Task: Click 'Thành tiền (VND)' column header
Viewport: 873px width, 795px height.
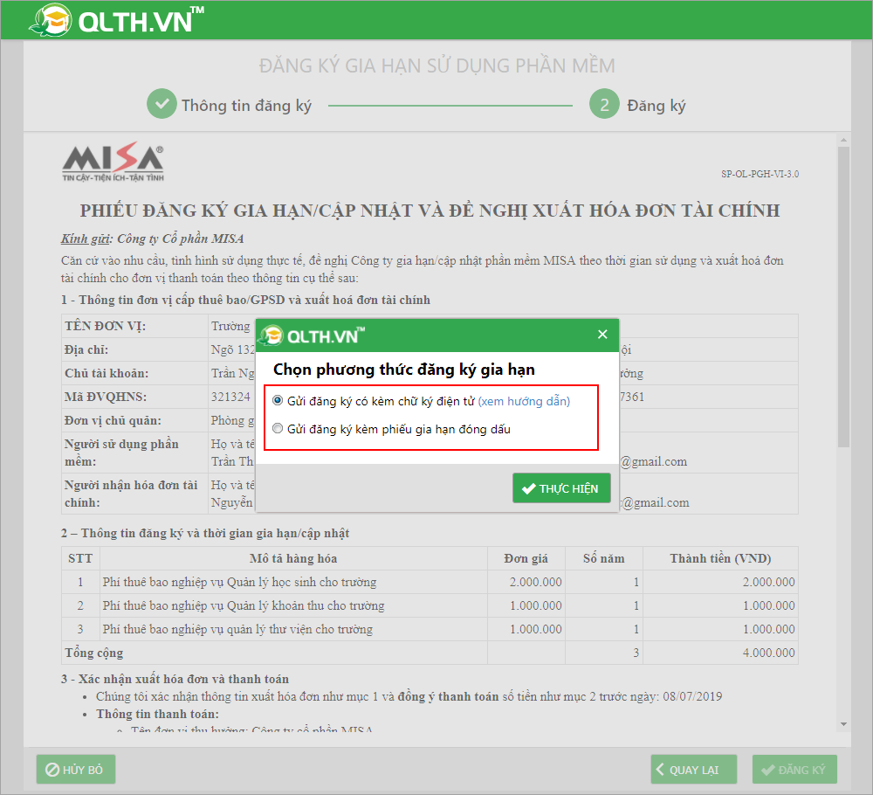Action: point(720,558)
